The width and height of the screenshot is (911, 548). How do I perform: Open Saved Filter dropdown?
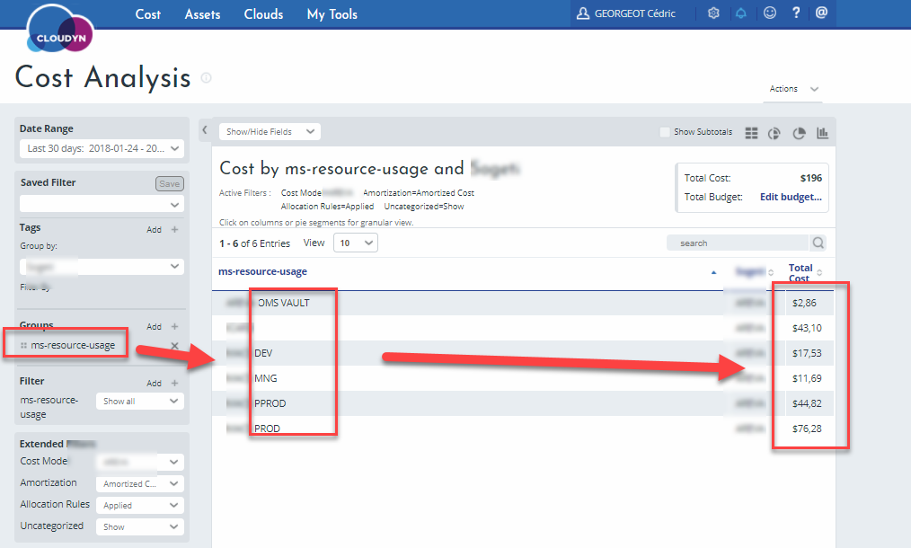pyautogui.click(x=102, y=204)
